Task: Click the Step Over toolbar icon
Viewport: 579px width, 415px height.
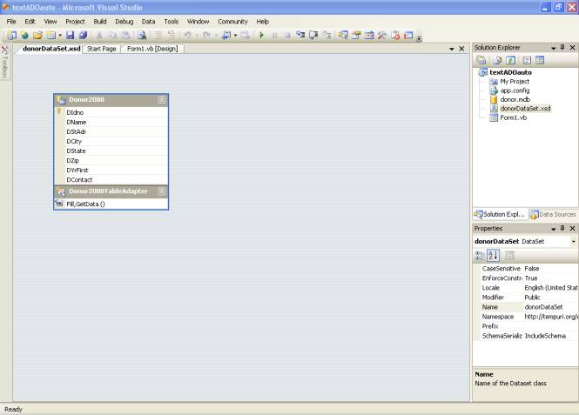Action: [313, 36]
